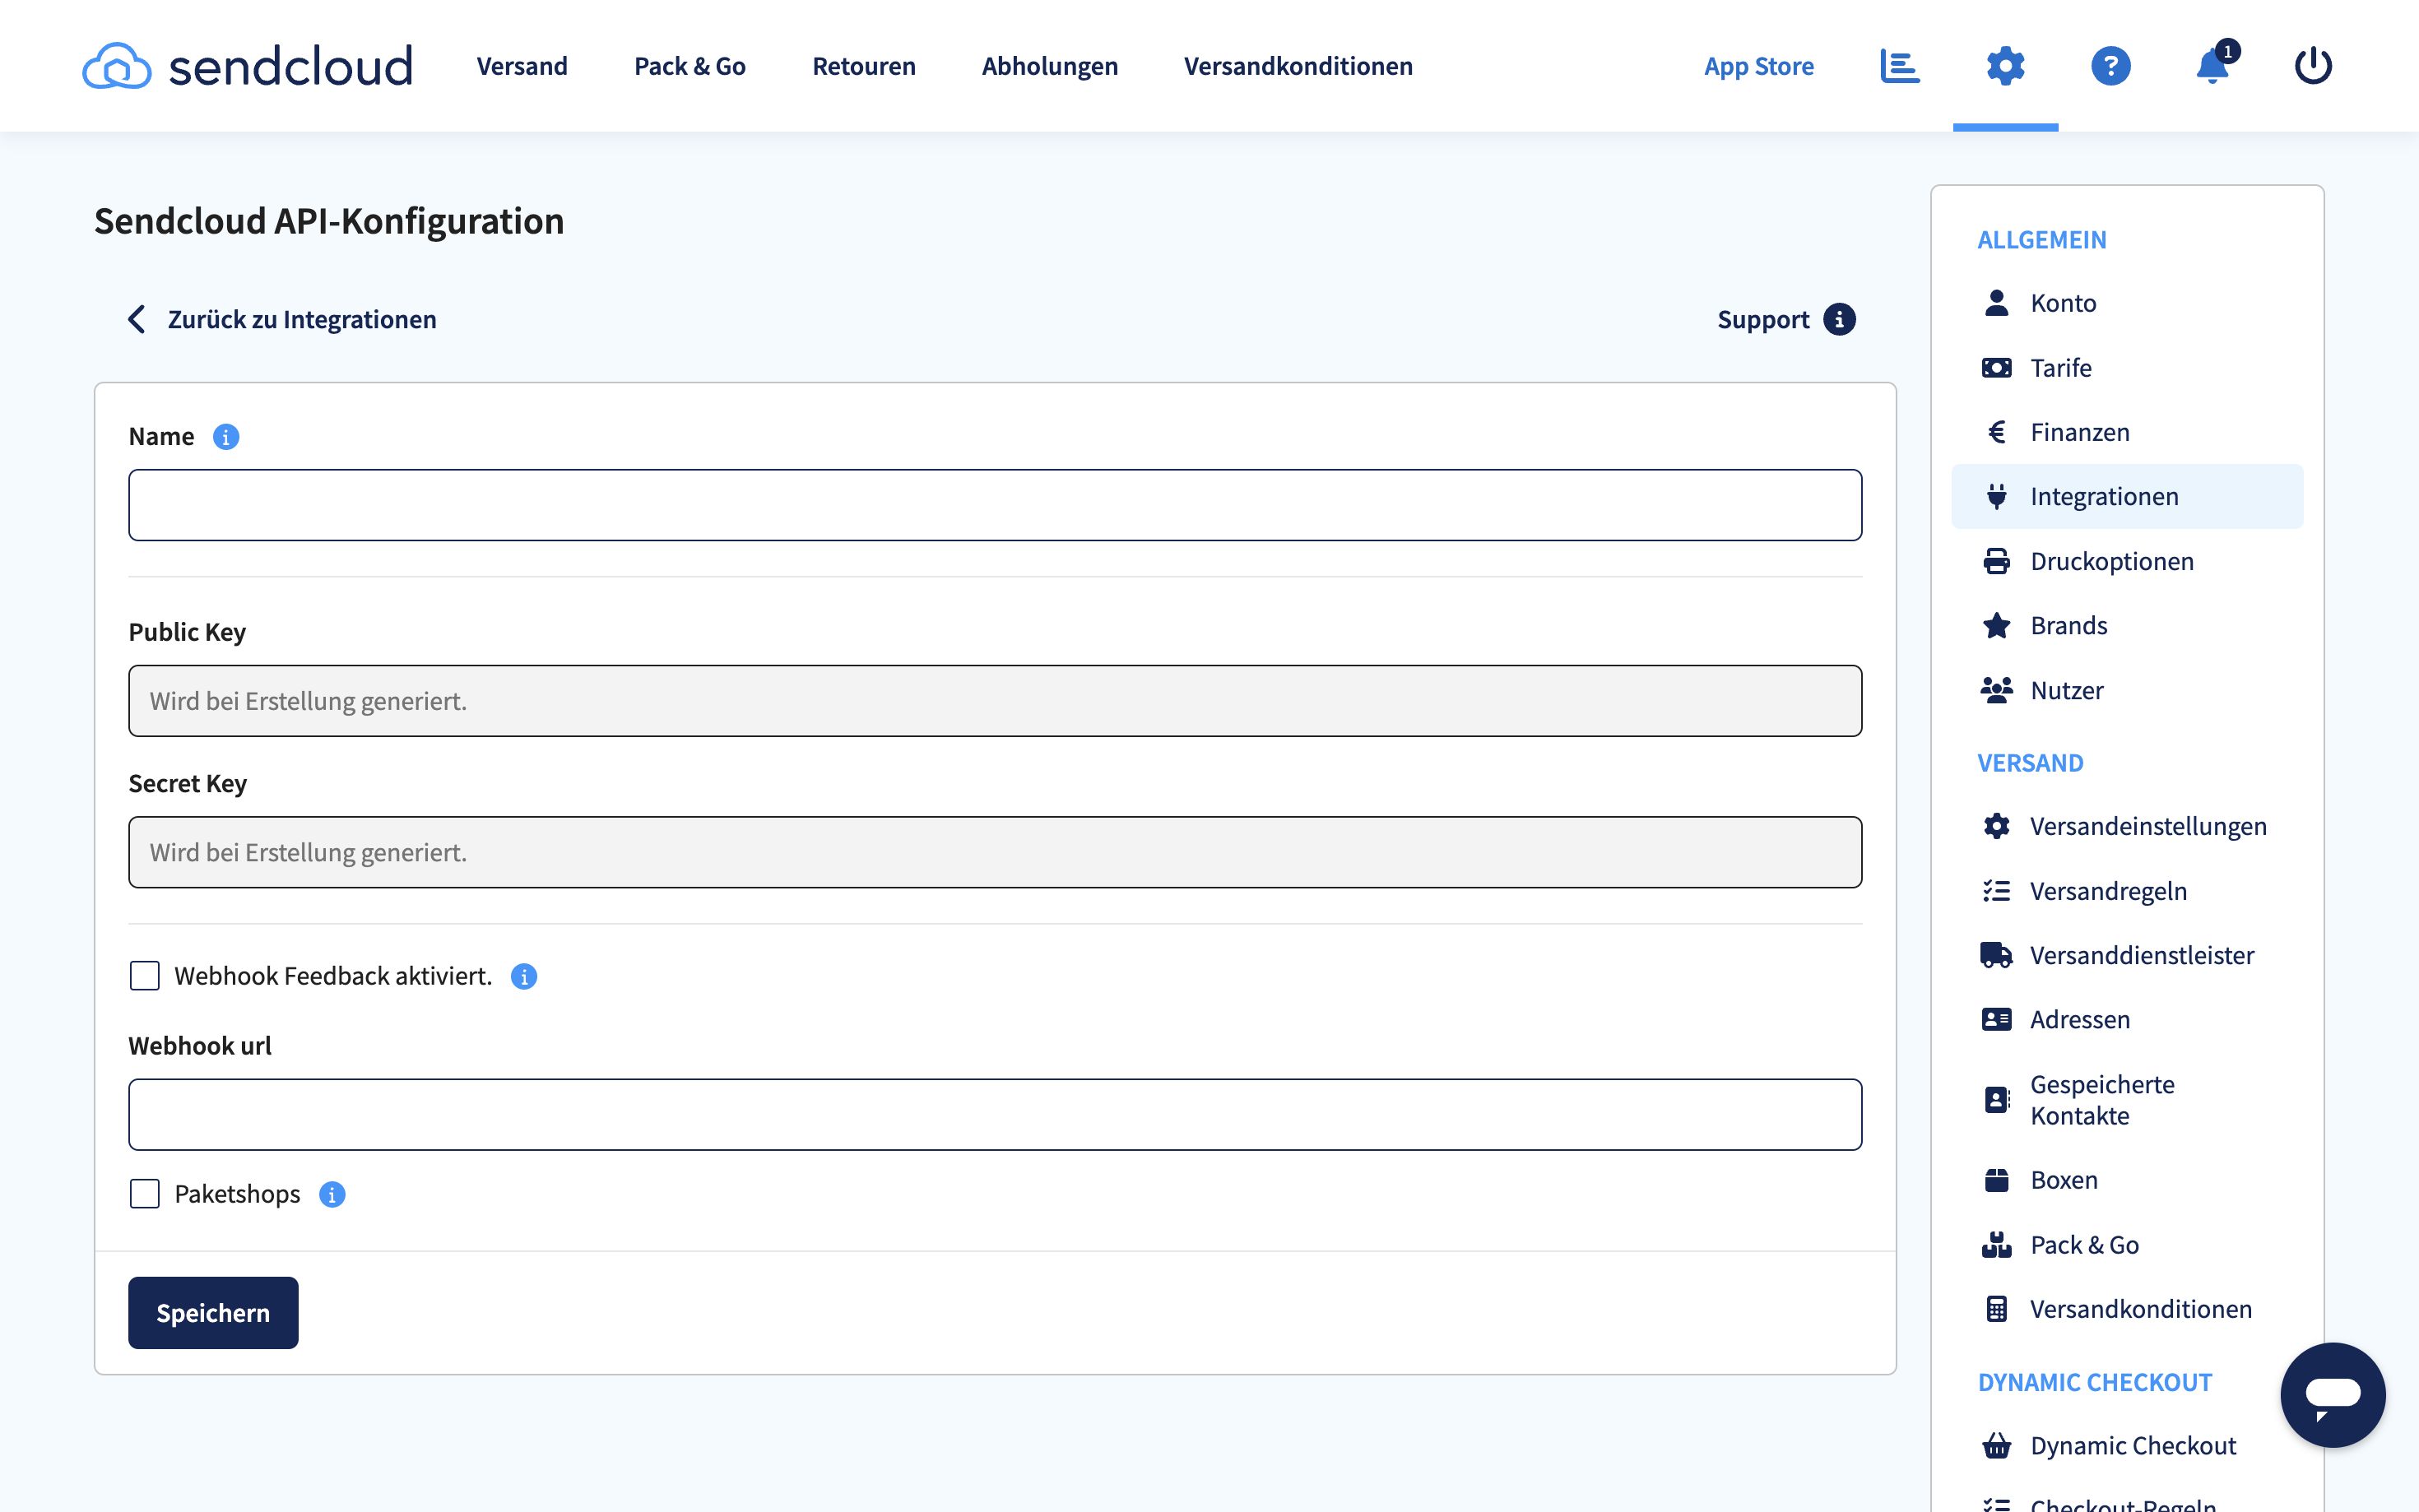Open the Versandkonditionen nav item

1298,66
